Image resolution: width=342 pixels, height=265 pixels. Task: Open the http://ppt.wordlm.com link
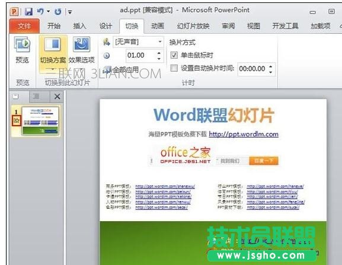(x=244, y=134)
